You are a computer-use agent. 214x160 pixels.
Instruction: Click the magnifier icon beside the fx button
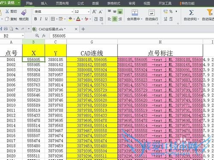pyautogui.click(x=37, y=36)
